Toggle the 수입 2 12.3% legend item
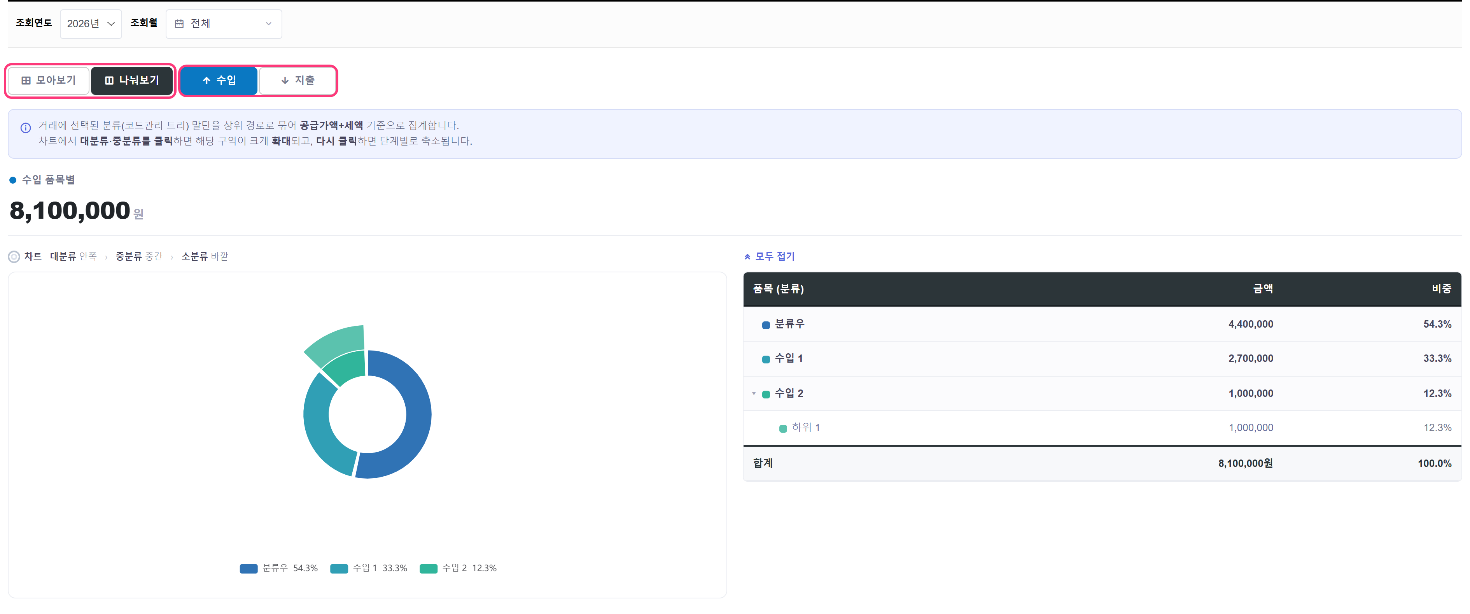 click(x=458, y=568)
